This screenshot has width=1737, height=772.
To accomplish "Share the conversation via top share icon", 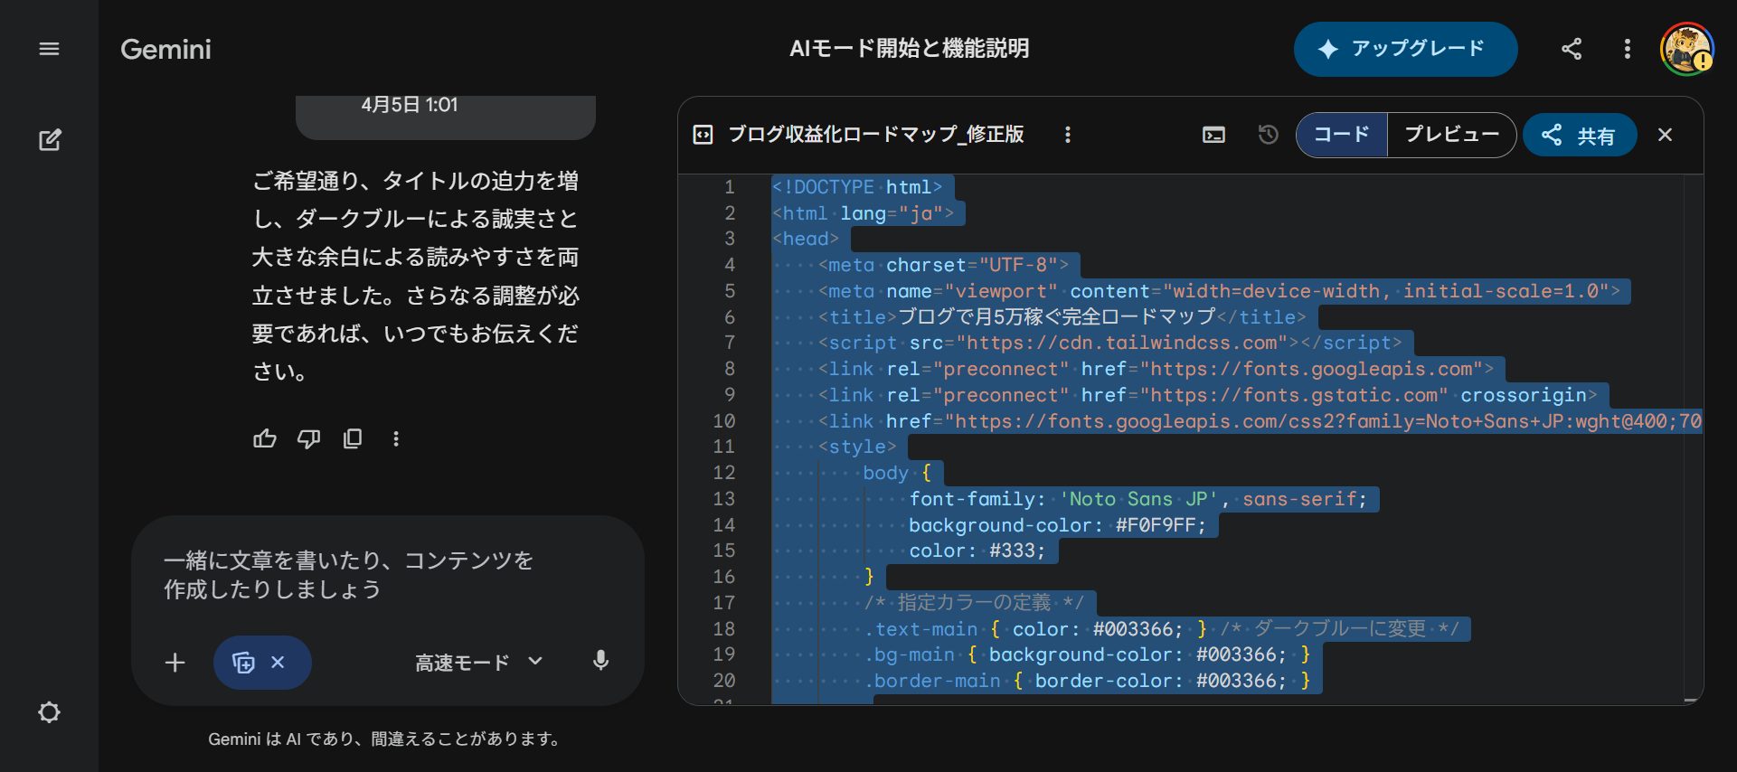I will 1572,49.
